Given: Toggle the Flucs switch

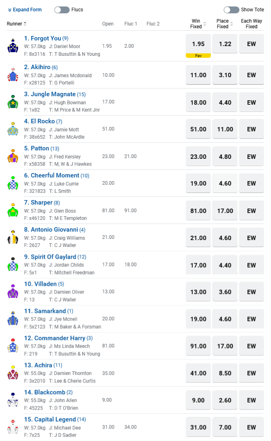Looking at the screenshot, I should [x=62, y=10].
